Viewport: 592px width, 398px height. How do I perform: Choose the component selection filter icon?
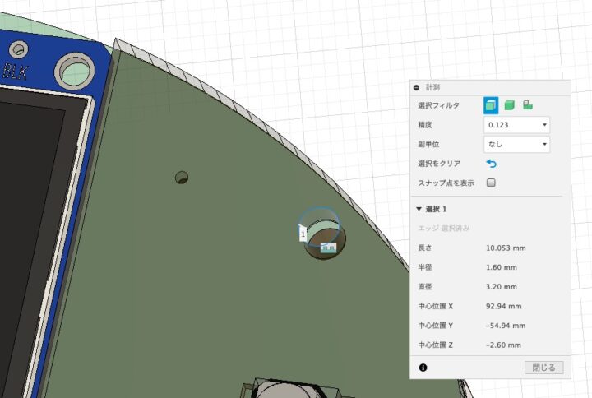528,104
